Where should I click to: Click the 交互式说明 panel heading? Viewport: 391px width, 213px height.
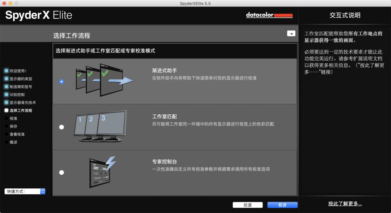(345, 16)
